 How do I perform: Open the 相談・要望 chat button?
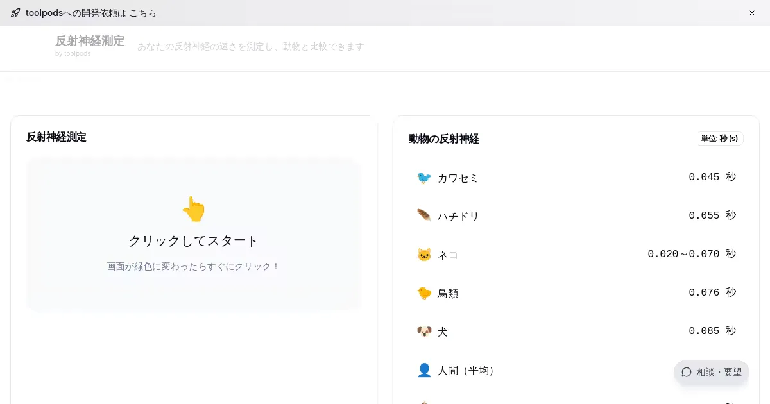[712, 372]
